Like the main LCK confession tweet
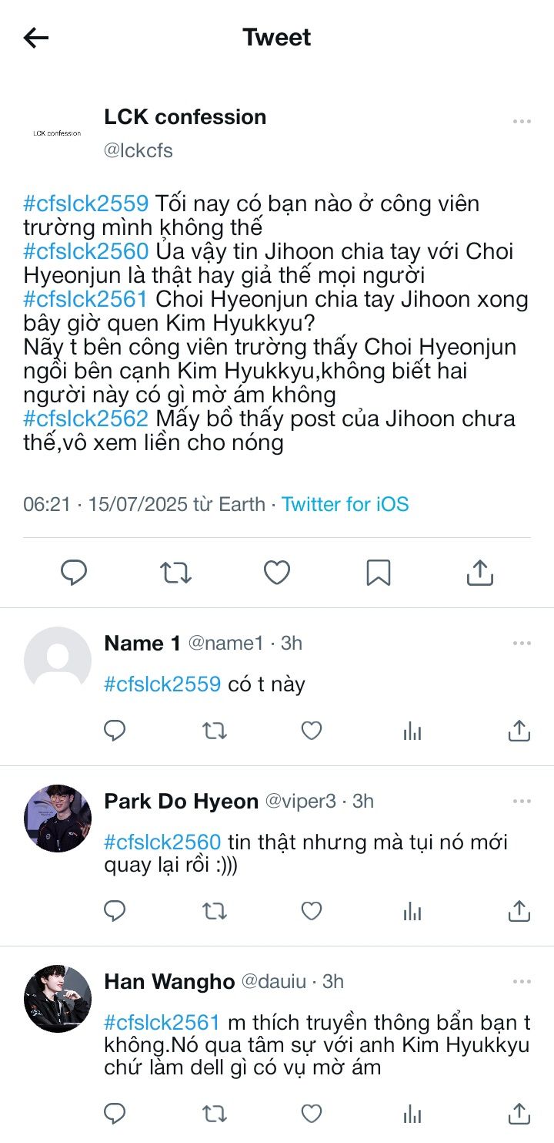The image size is (554, 1143). click(x=277, y=573)
